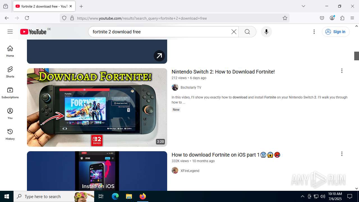This screenshot has width=359, height=202.
Task: Open Task View on taskbar
Action: pyautogui.click(x=101, y=196)
